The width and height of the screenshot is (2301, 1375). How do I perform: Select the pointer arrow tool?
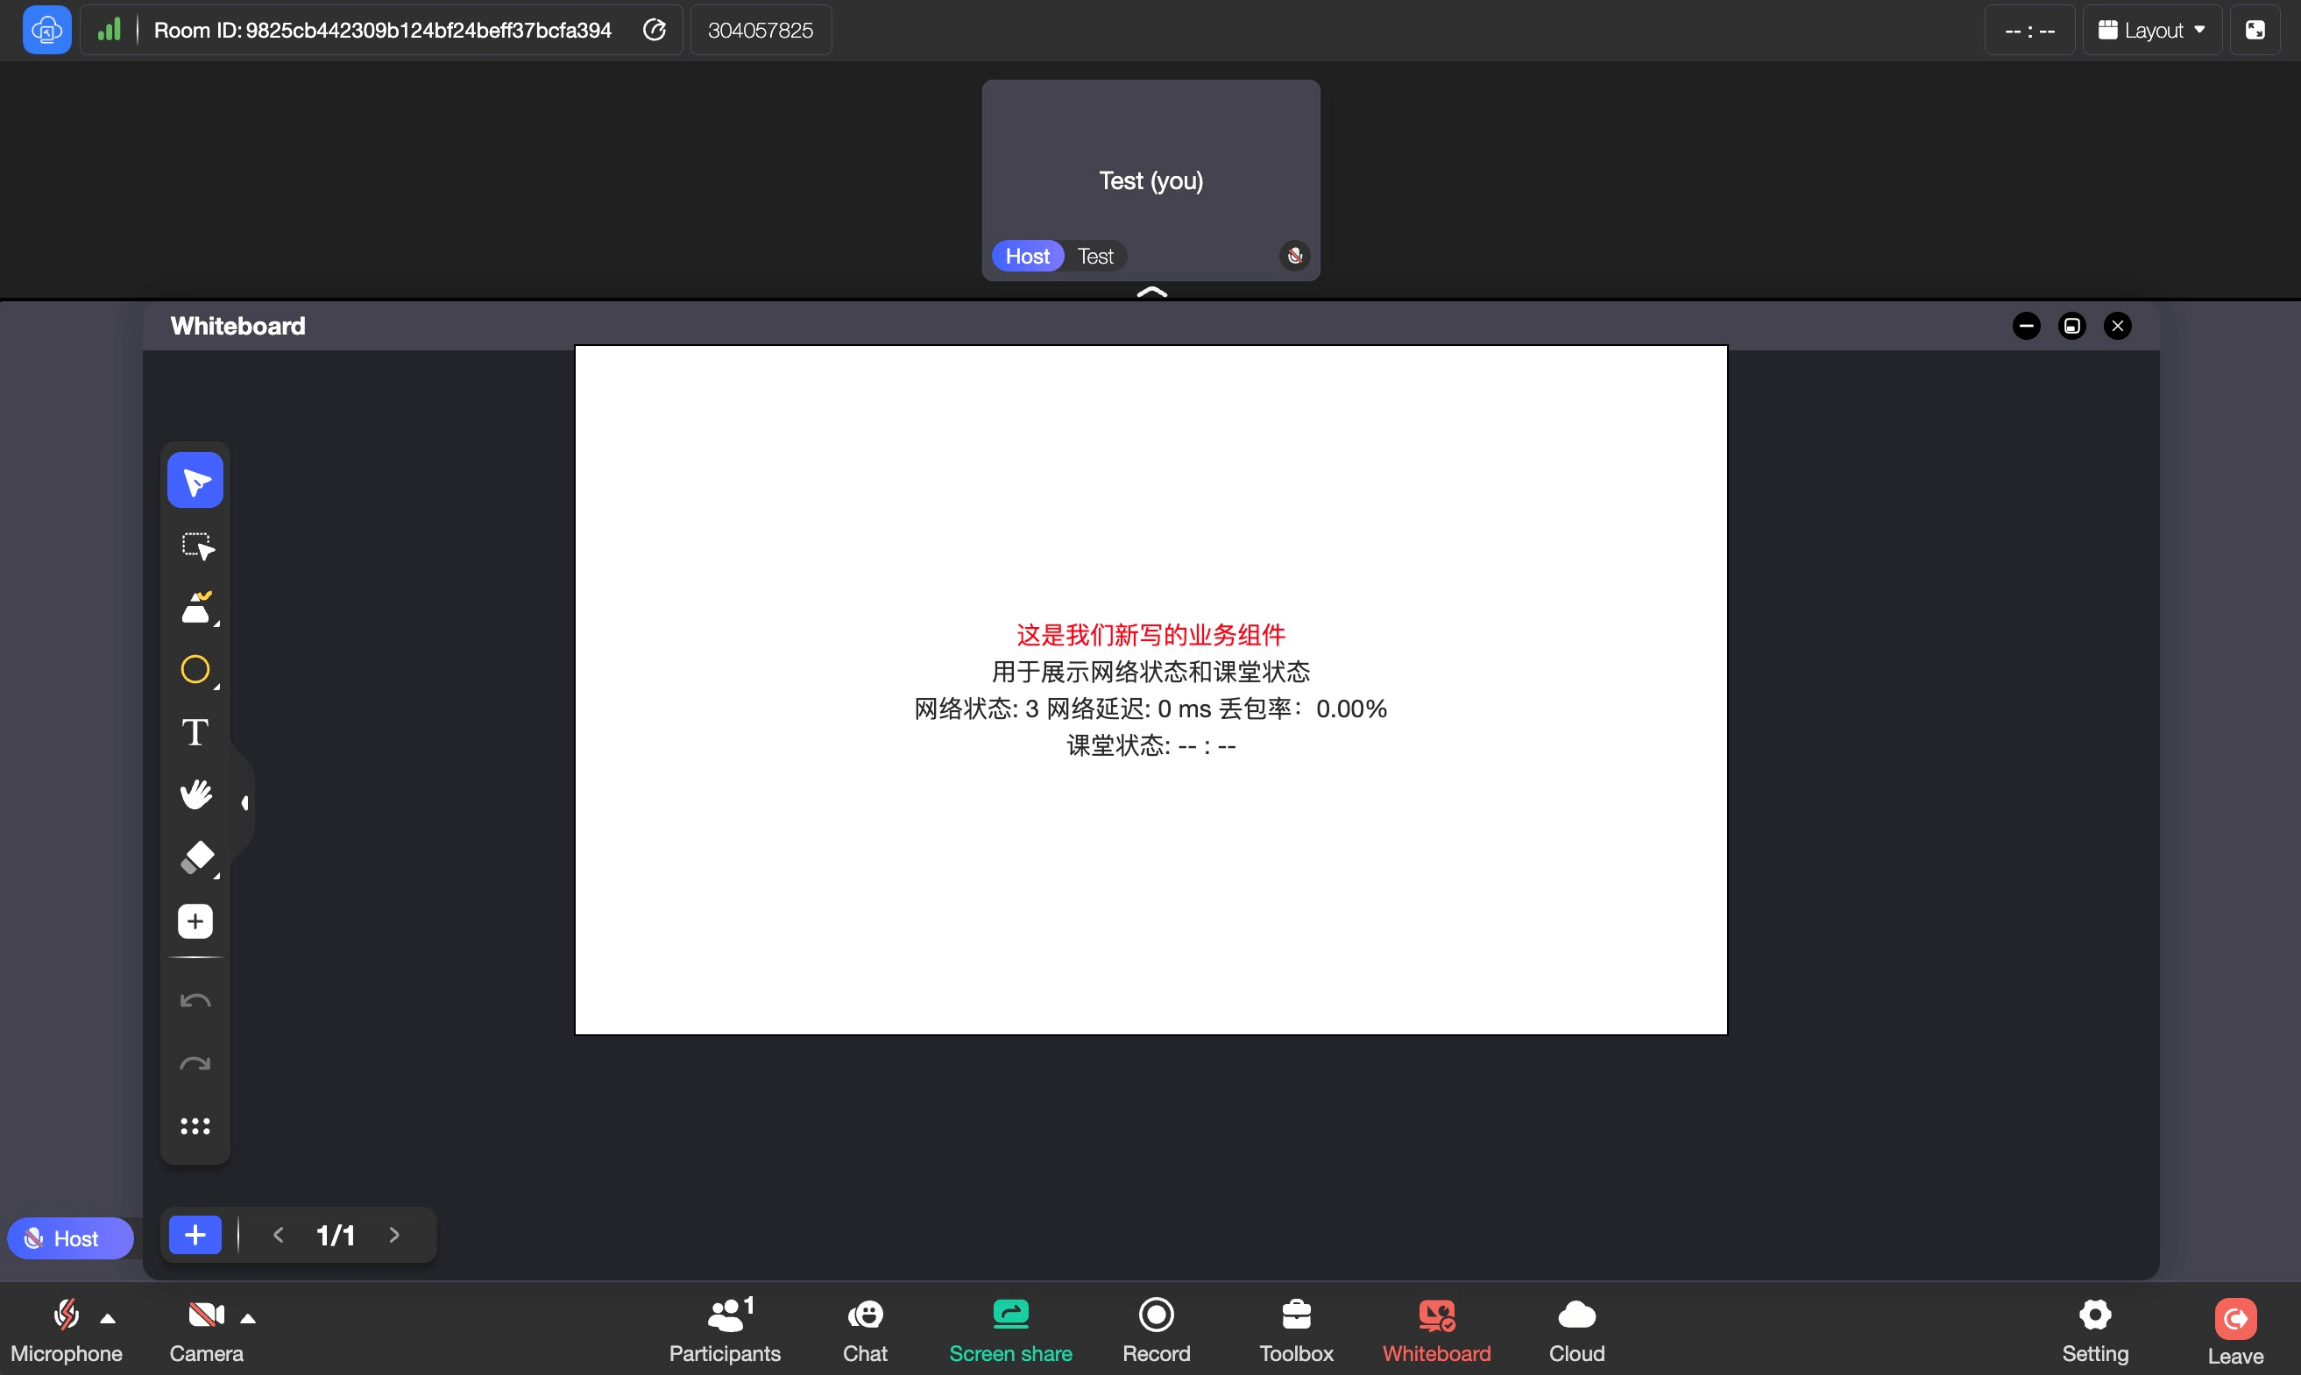[x=195, y=481]
